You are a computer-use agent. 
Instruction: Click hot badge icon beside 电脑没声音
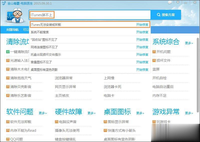click(x=56, y=122)
